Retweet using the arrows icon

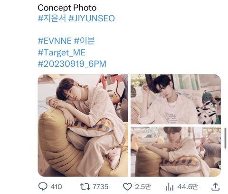(85, 186)
